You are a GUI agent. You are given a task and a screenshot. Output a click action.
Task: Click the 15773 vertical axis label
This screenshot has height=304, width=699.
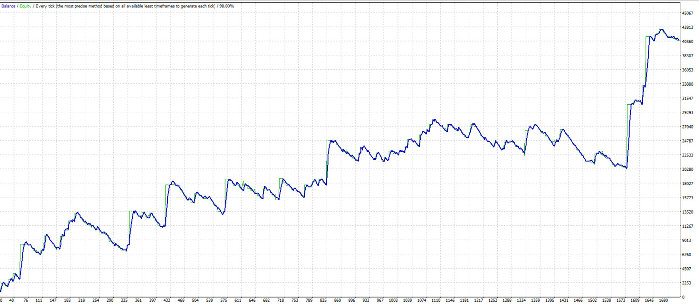click(688, 198)
